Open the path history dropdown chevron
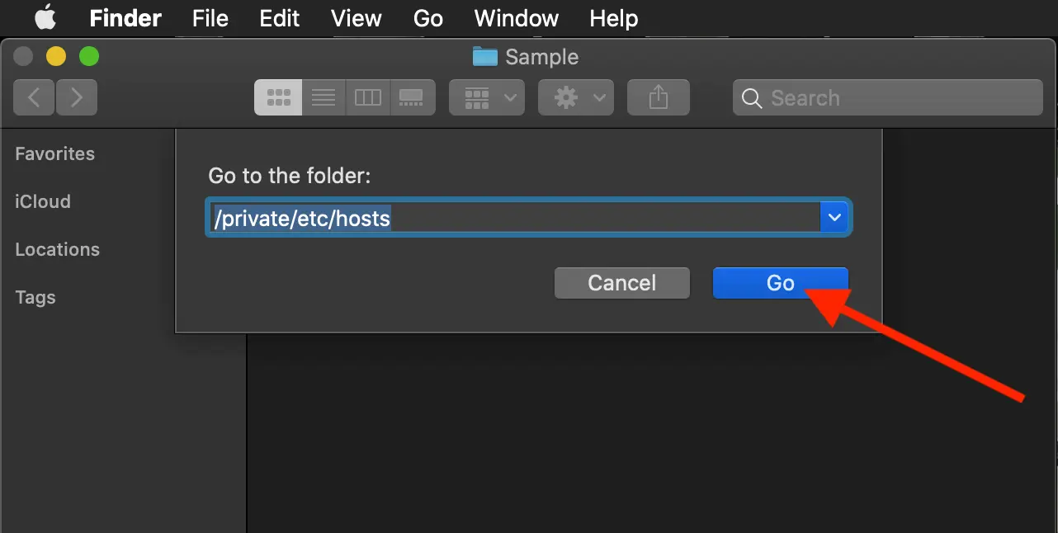The height and width of the screenshot is (533, 1058). tap(834, 217)
